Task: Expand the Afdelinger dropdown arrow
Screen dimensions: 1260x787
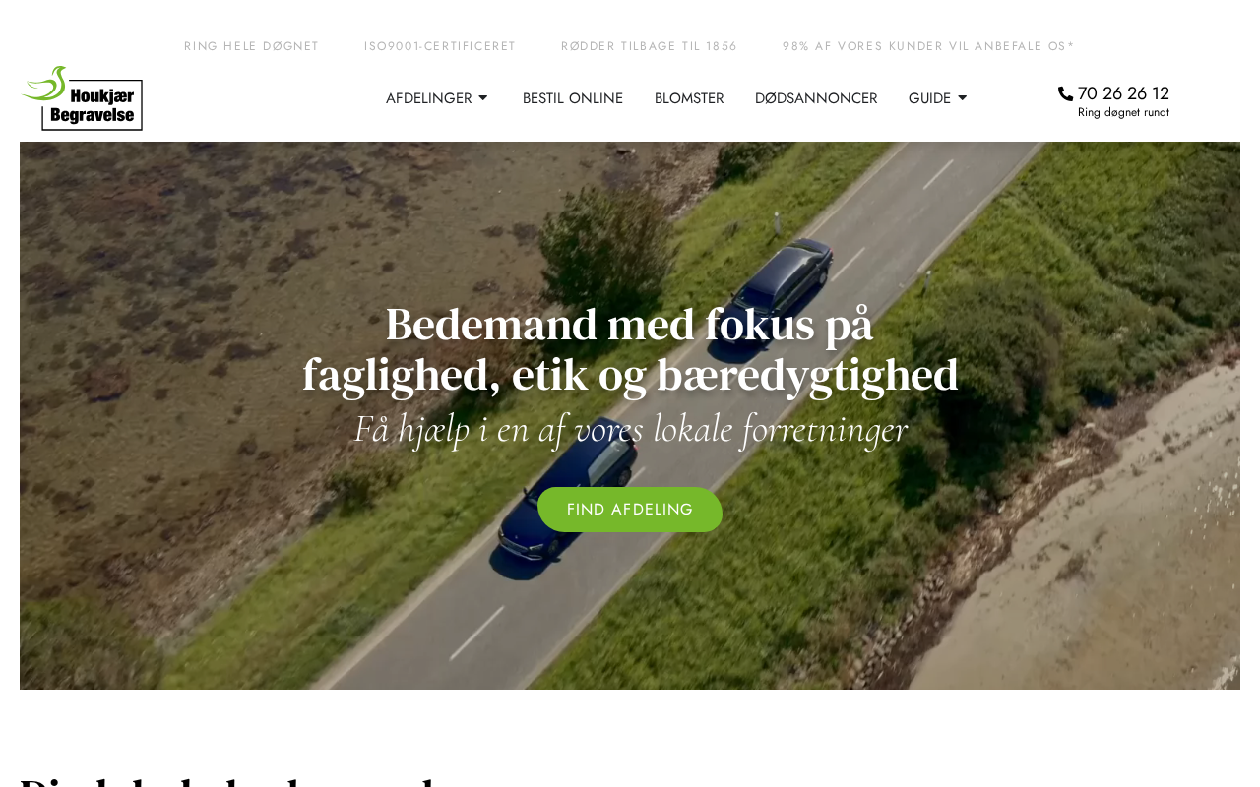Action: click(x=482, y=98)
